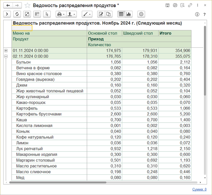Viewport: 212px width, 195px height.
Task: Click the save diskette icon in title bar
Action: pyautogui.click(x=168, y=5)
